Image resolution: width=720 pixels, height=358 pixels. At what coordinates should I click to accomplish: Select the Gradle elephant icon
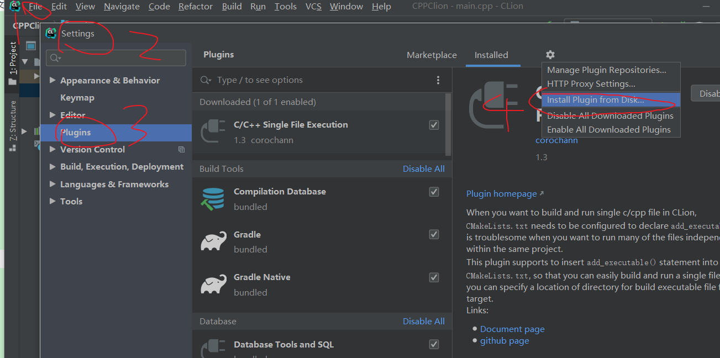(x=213, y=241)
